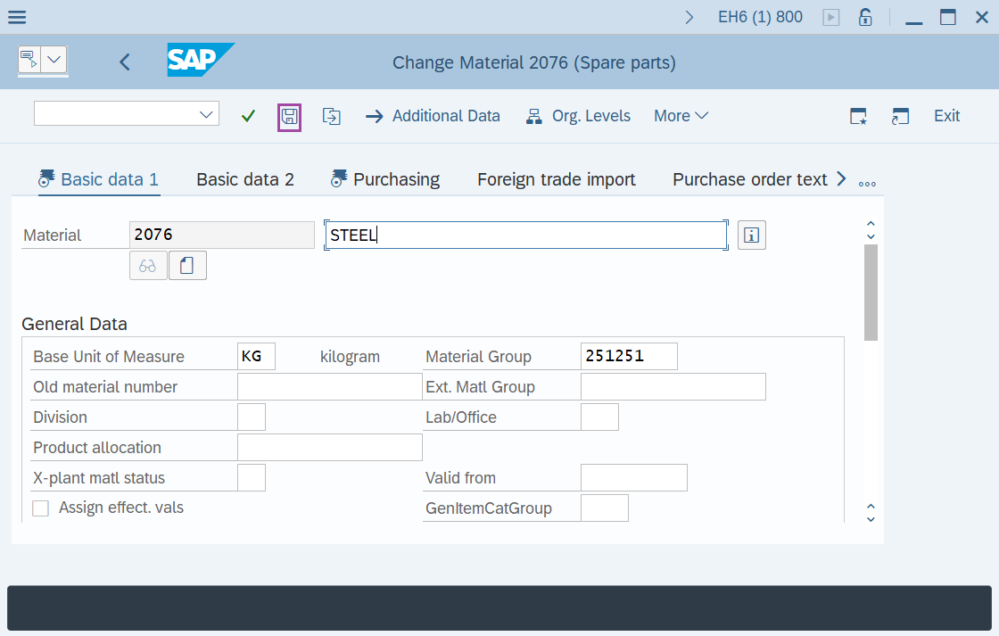Viewport: 999px width, 636px height.
Task: Click the other material toolbar icon
Action: pyautogui.click(x=332, y=116)
